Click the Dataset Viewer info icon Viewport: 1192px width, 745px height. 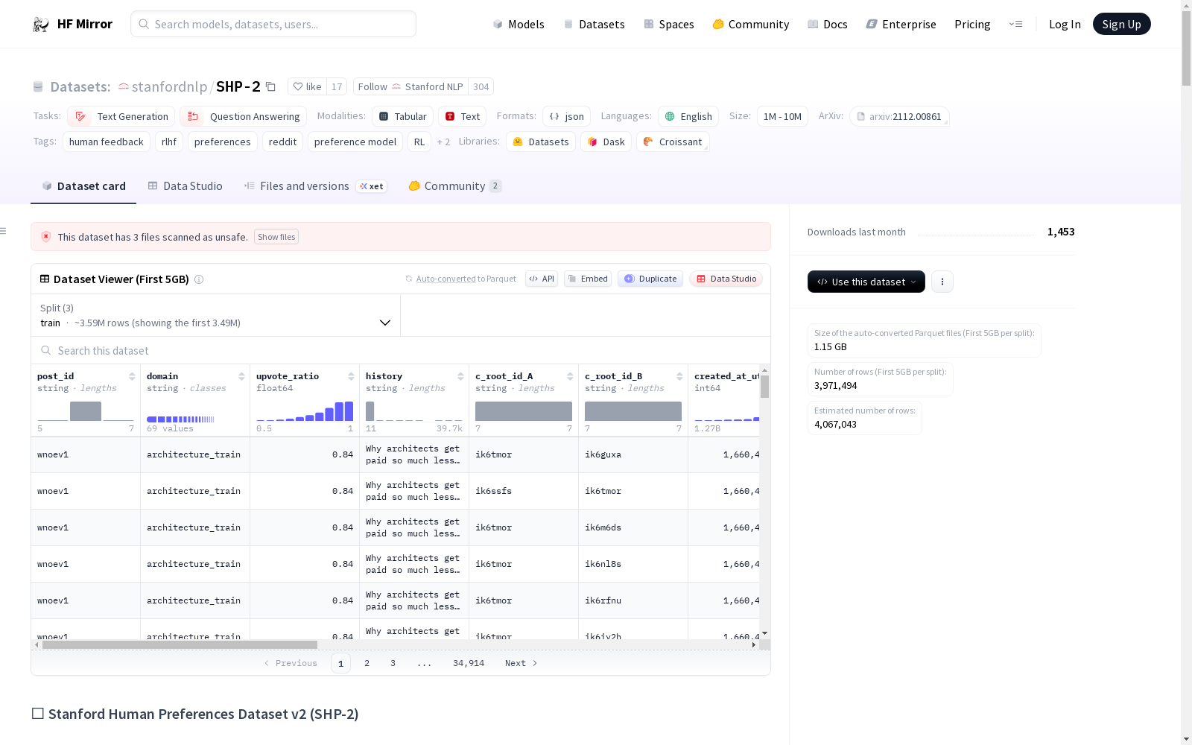pyautogui.click(x=199, y=279)
